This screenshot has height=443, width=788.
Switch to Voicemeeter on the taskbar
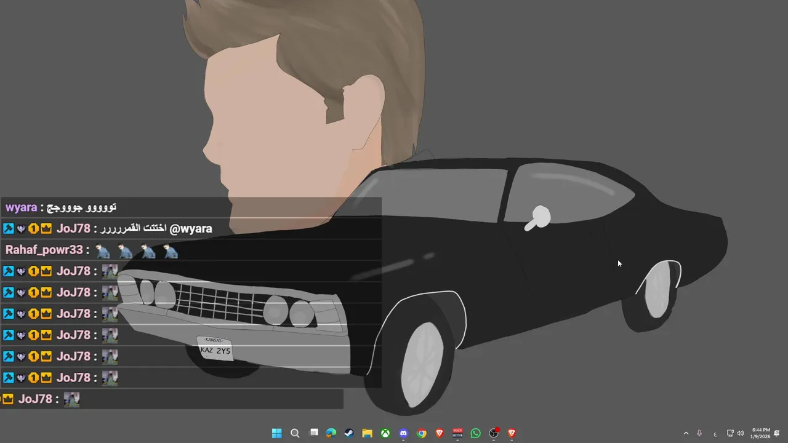(457, 433)
